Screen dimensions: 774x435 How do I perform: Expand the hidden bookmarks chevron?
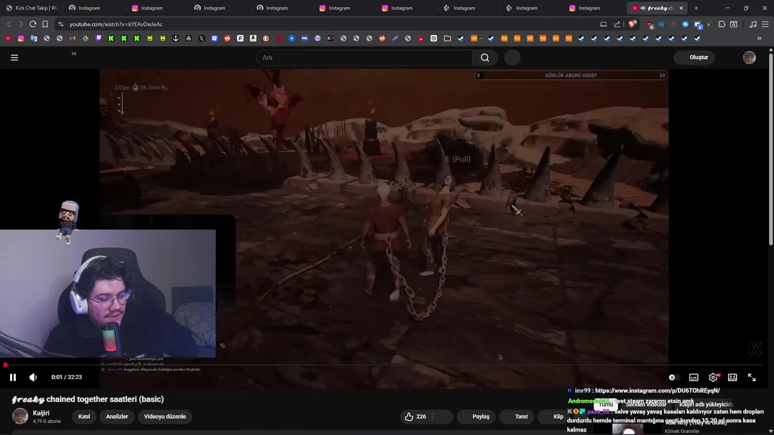click(759, 38)
